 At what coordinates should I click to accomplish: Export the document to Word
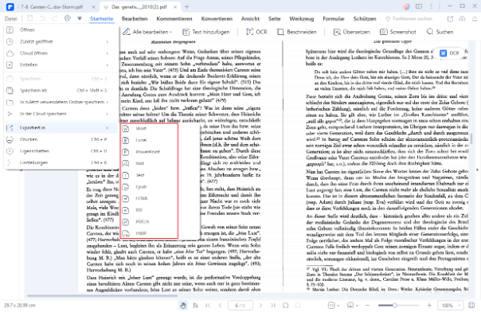click(150, 128)
